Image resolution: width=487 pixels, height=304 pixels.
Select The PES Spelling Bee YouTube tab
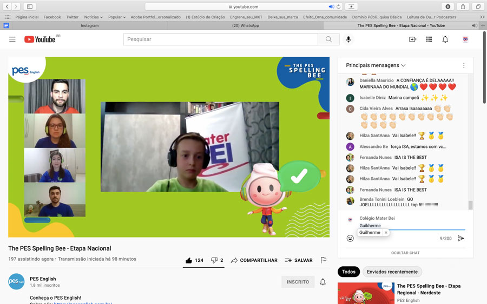pyautogui.click(x=401, y=25)
